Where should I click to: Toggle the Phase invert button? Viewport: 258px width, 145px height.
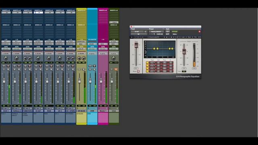click(x=138, y=71)
